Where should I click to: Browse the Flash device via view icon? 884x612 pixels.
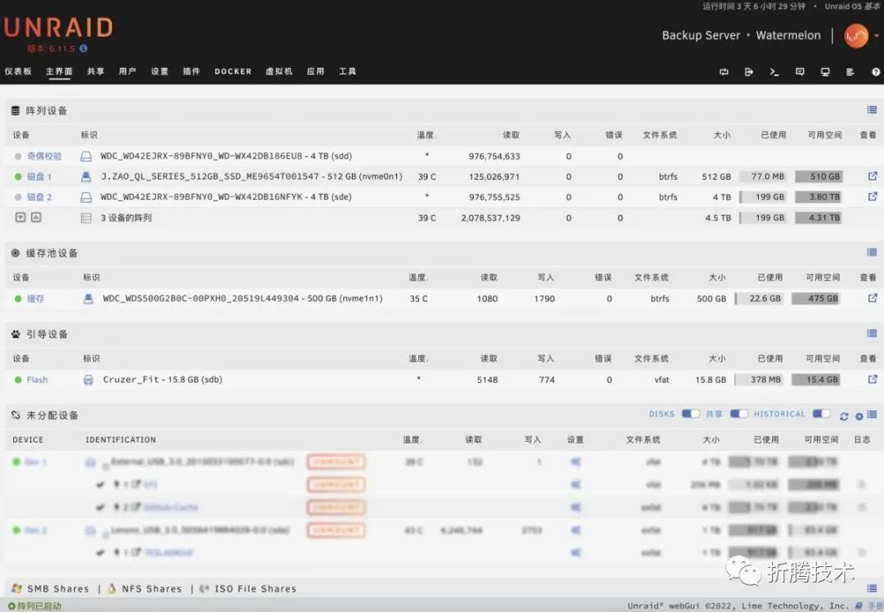pos(873,380)
